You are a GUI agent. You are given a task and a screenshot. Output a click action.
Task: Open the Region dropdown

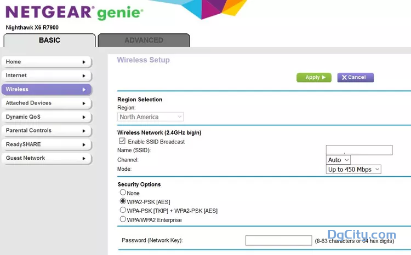click(x=151, y=117)
